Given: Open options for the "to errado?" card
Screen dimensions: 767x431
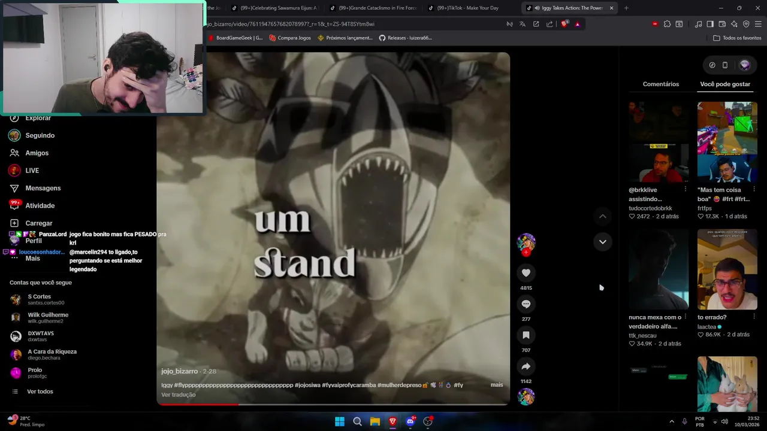Looking at the screenshot, I should (x=754, y=317).
